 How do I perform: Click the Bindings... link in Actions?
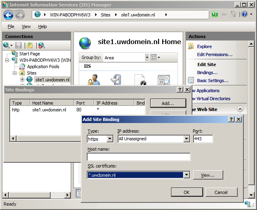[x=207, y=73]
